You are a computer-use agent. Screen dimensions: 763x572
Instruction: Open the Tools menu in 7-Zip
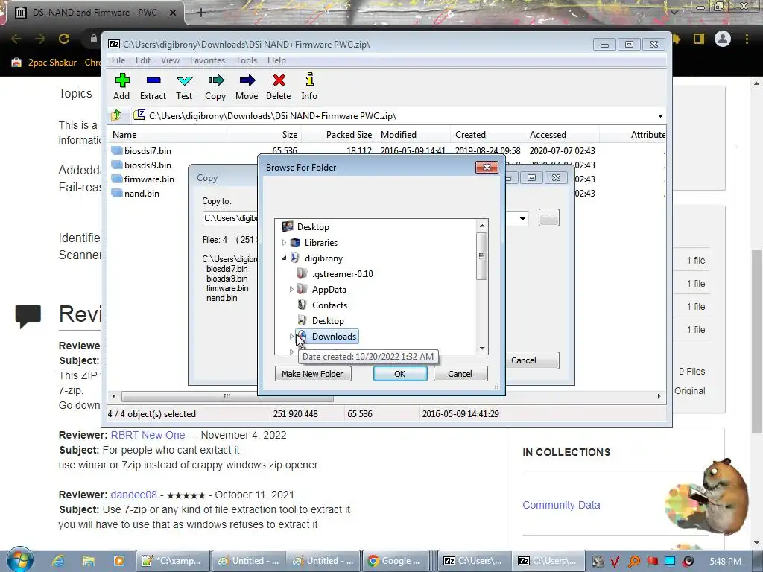[246, 60]
